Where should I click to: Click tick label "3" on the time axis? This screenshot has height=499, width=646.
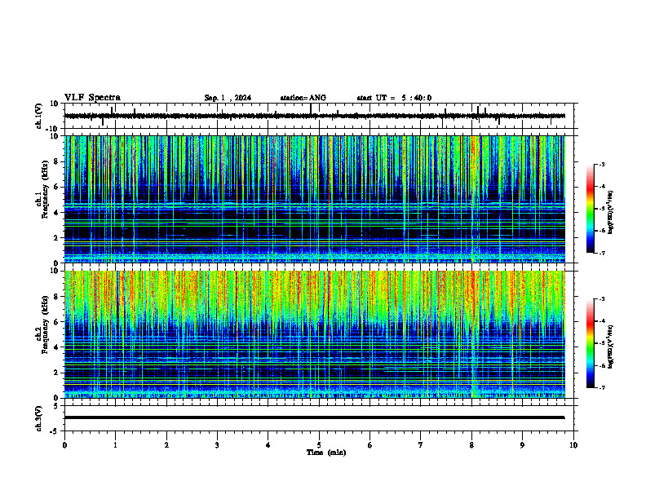point(217,445)
